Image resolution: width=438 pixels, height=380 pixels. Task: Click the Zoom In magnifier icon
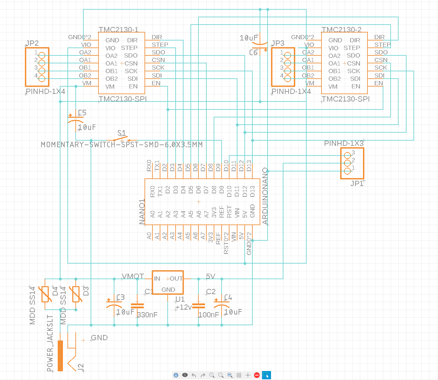pos(212,375)
